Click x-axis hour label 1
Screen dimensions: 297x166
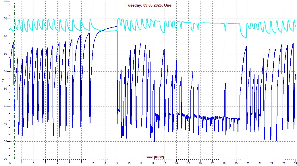pos(22,163)
